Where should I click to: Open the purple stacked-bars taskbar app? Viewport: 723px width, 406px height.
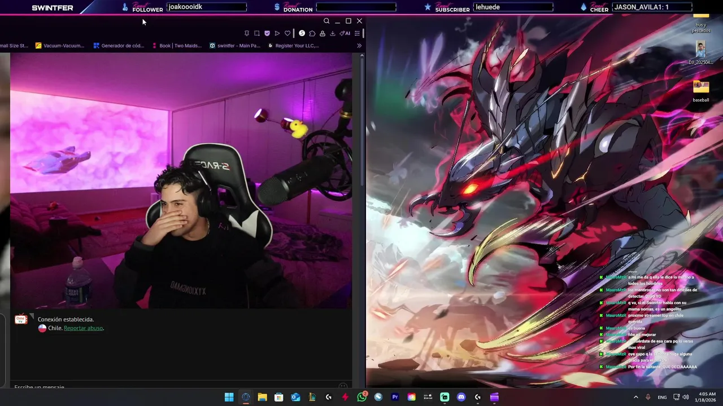(494, 397)
